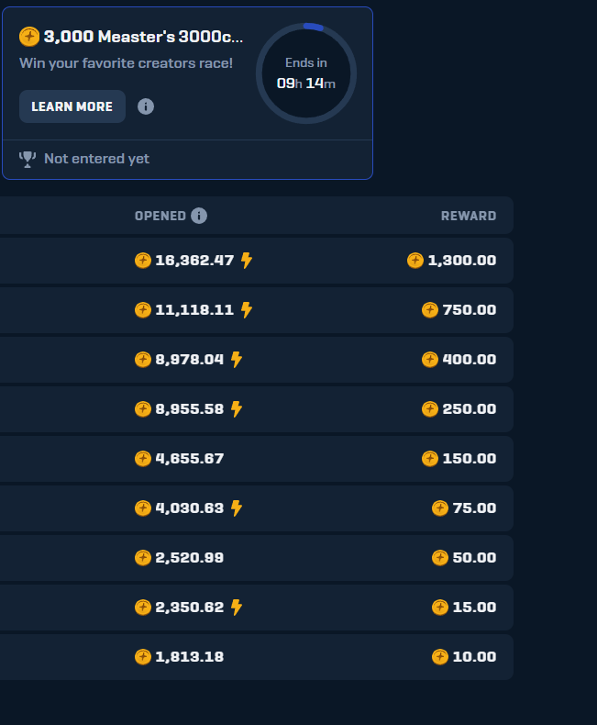Click the coin icon before 250.00 reward
The height and width of the screenshot is (725, 597).
[430, 408]
